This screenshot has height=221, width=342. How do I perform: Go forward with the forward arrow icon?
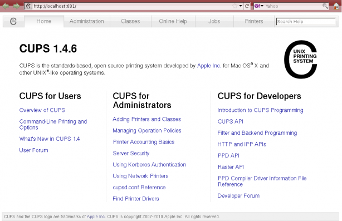[16, 6]
